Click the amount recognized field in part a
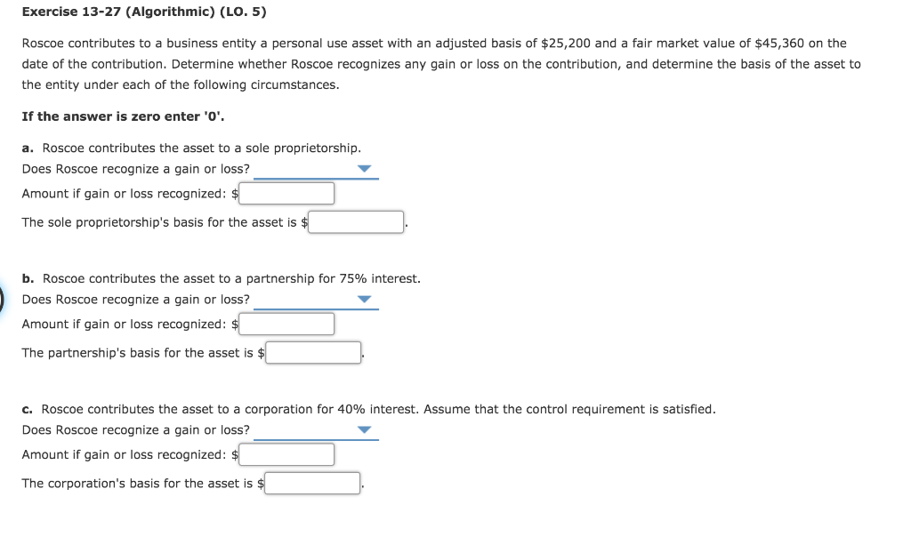The height and width of the screenshot is (545, 911). coord(286,193)
